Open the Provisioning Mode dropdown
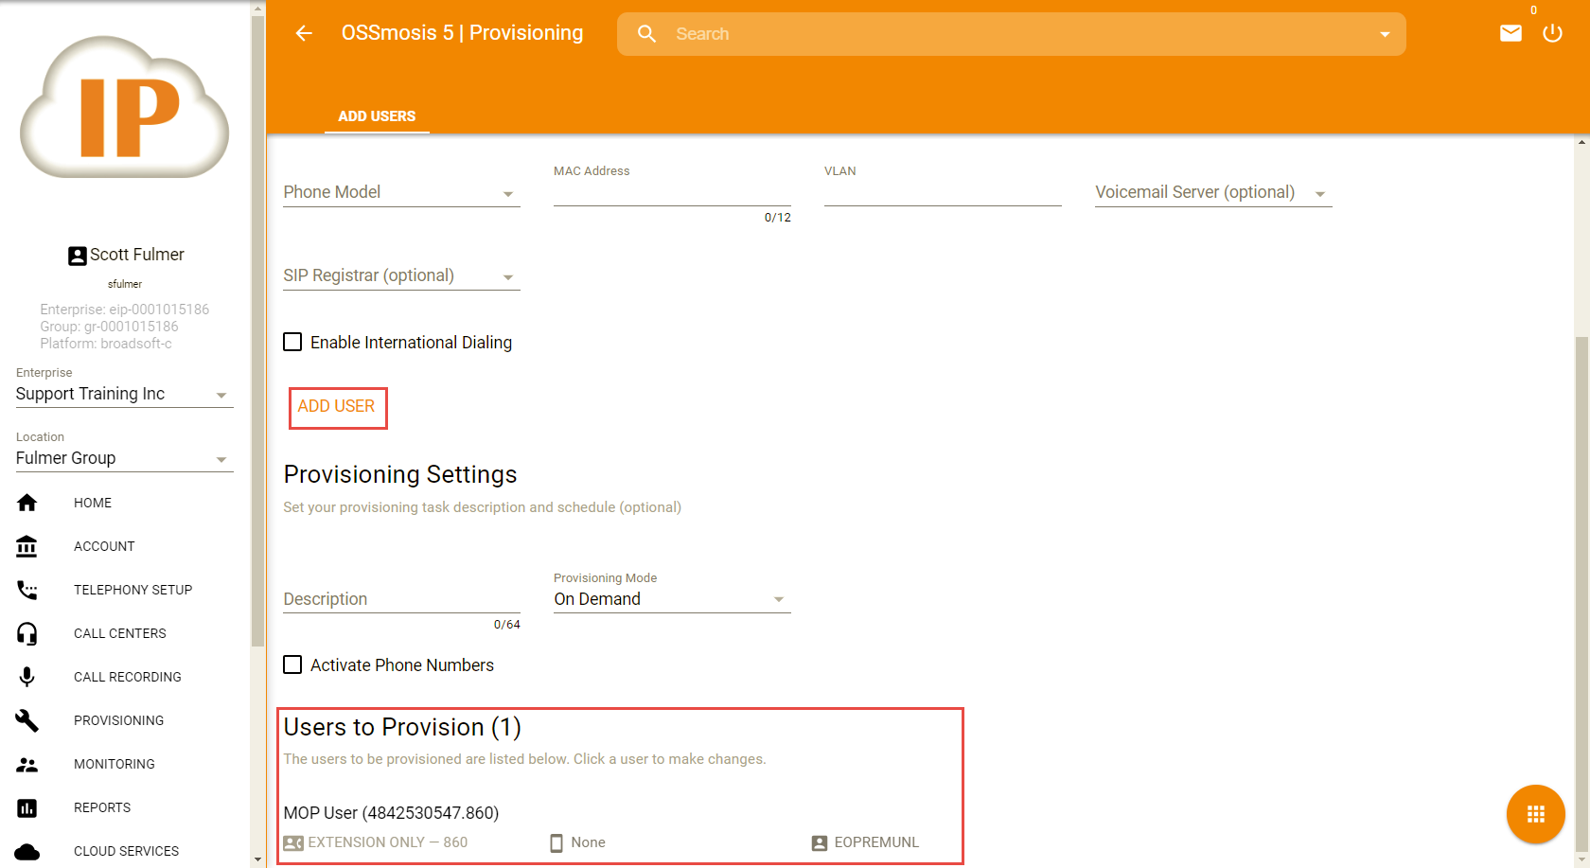Image resolution: width=1590 pixels, height=868 pixels. coord(671,599)
